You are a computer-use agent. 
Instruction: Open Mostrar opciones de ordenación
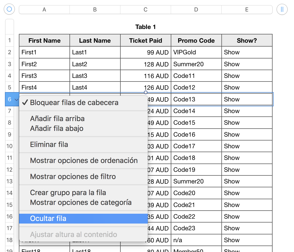pos(84,160)
